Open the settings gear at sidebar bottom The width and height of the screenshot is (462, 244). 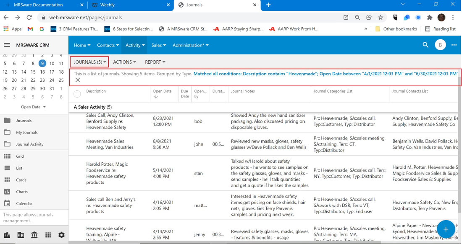tap(61, 235)
